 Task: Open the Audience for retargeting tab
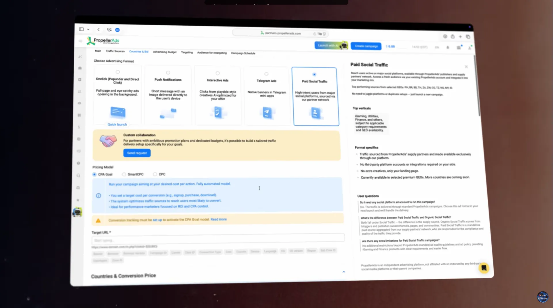(212, 53)
